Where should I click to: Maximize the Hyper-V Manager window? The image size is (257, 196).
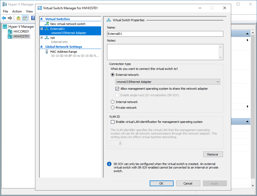(x=238, y=4)
